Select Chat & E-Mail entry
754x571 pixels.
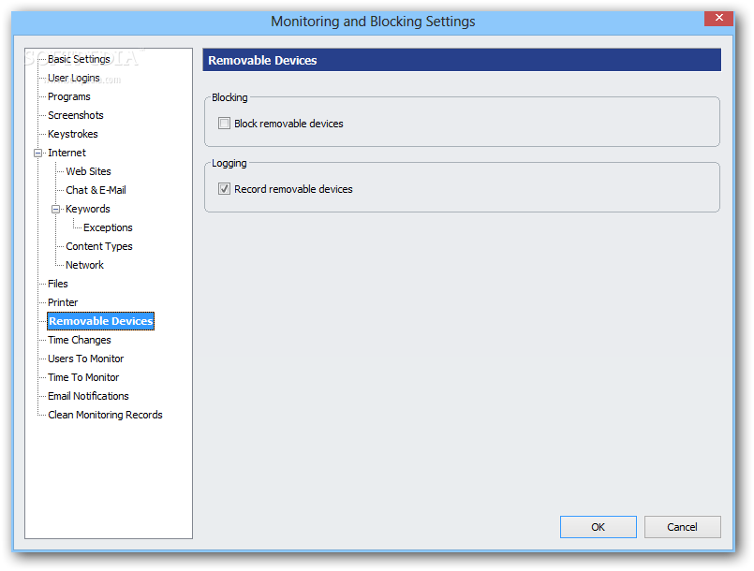click(x=96, y=190)
